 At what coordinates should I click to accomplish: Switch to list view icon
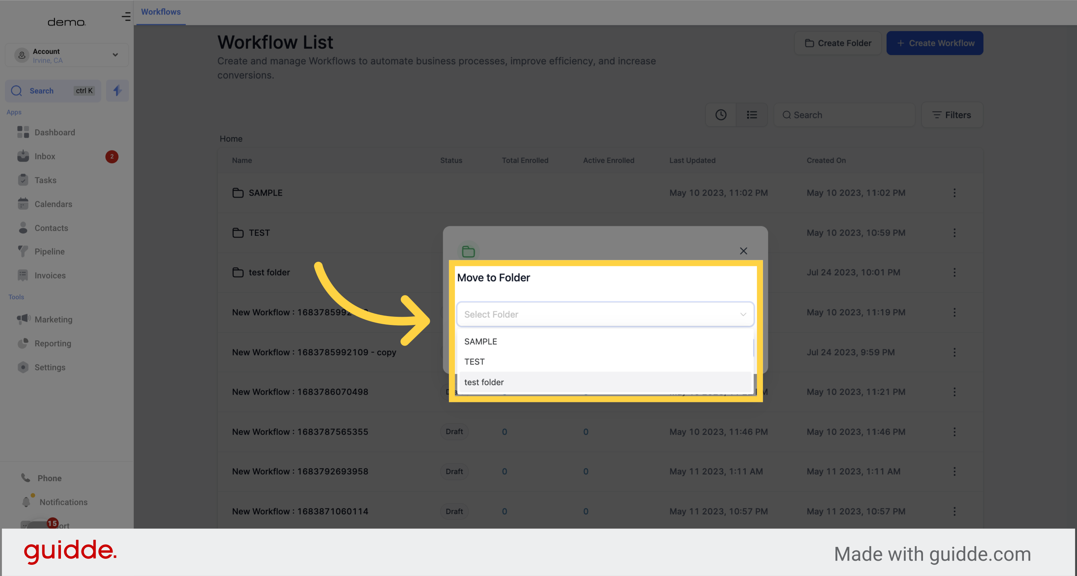click(752, 115)
